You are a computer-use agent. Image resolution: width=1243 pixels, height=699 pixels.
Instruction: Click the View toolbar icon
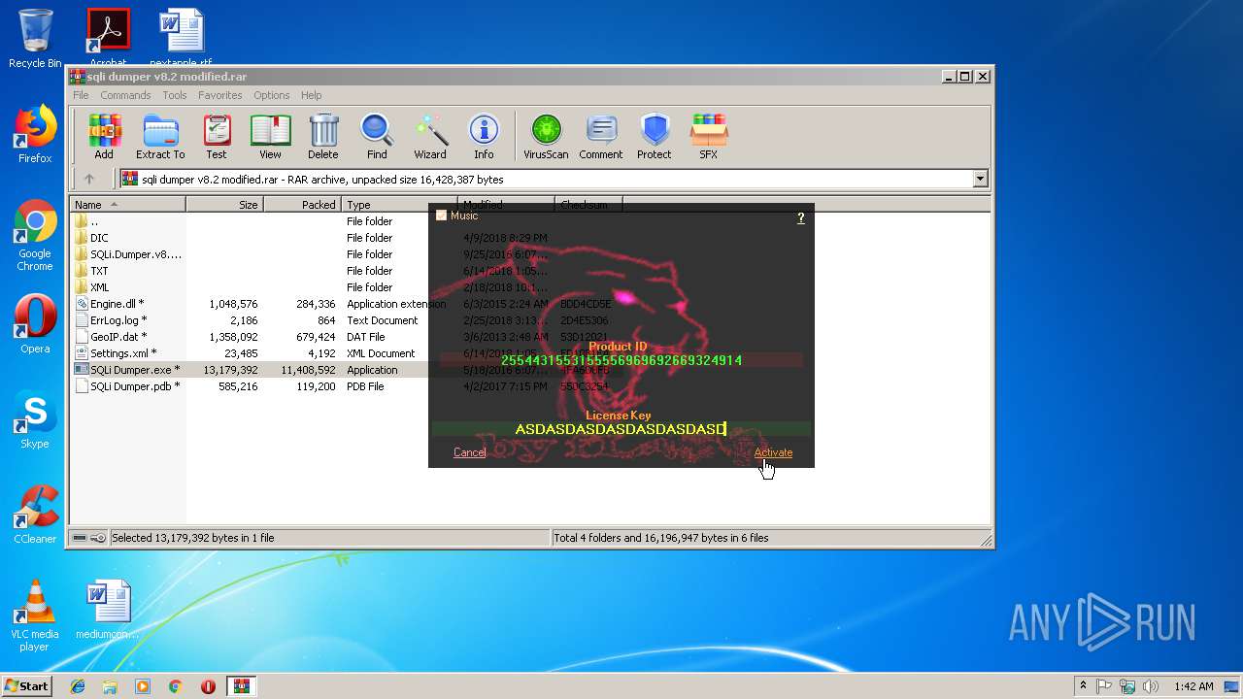[270, 137]
